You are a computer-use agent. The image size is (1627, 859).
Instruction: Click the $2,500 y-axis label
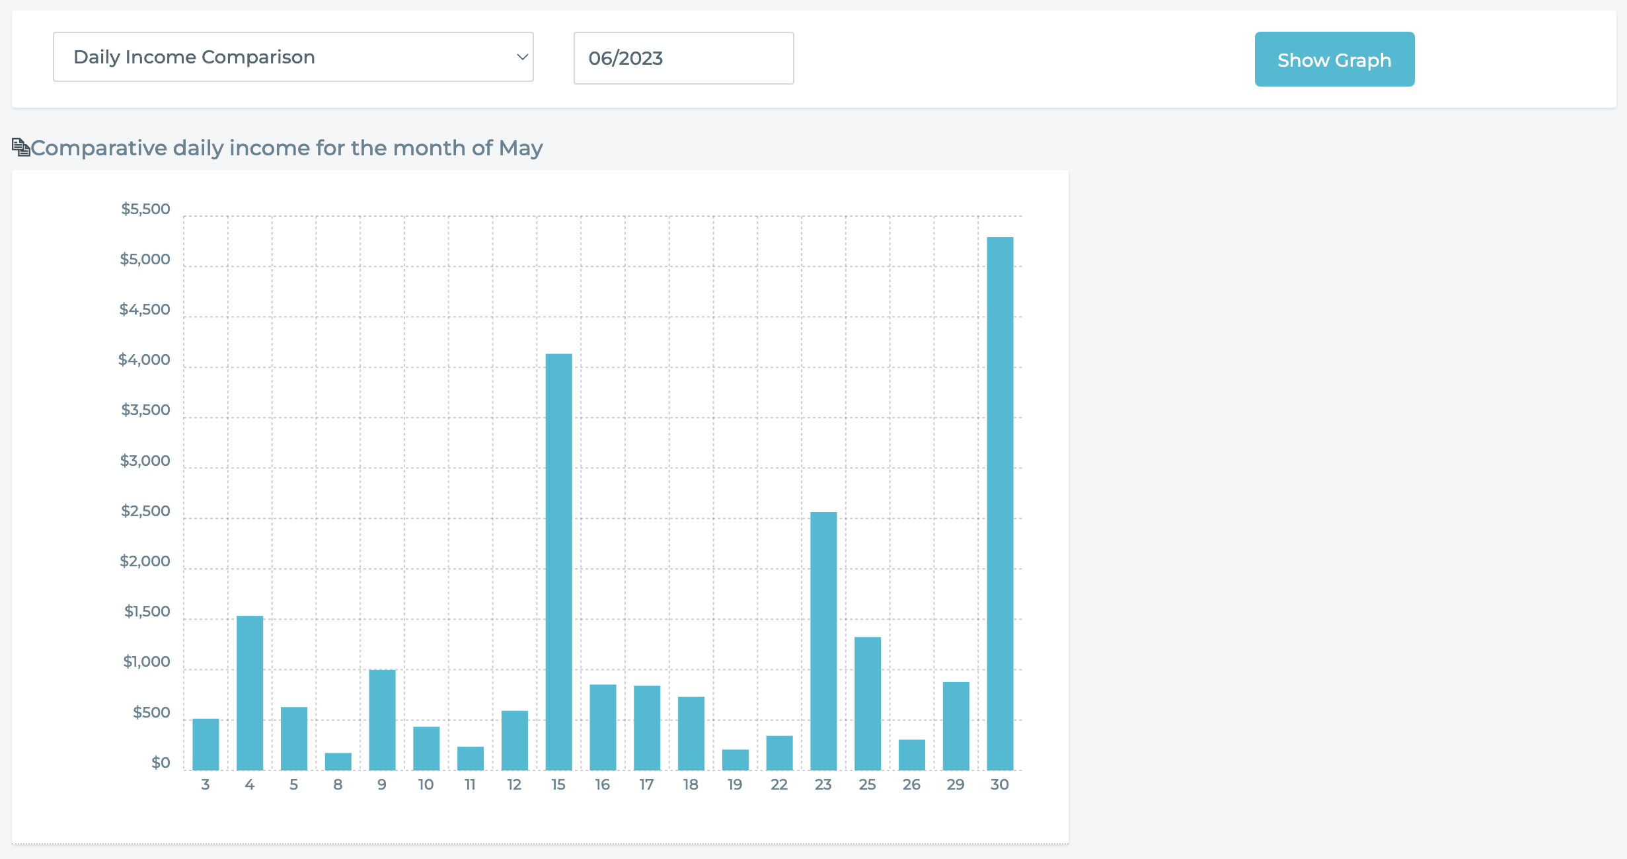(x=145, y=511)
